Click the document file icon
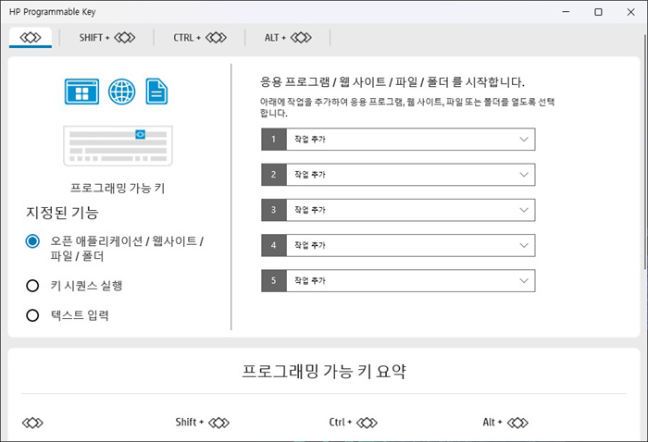This screenshot has width=648, height=442. 156,92
